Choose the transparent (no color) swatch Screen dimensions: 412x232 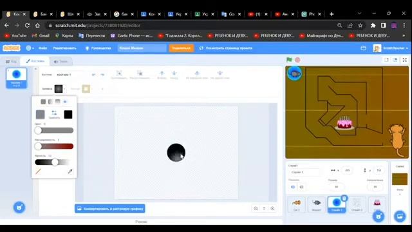point(39,171)
